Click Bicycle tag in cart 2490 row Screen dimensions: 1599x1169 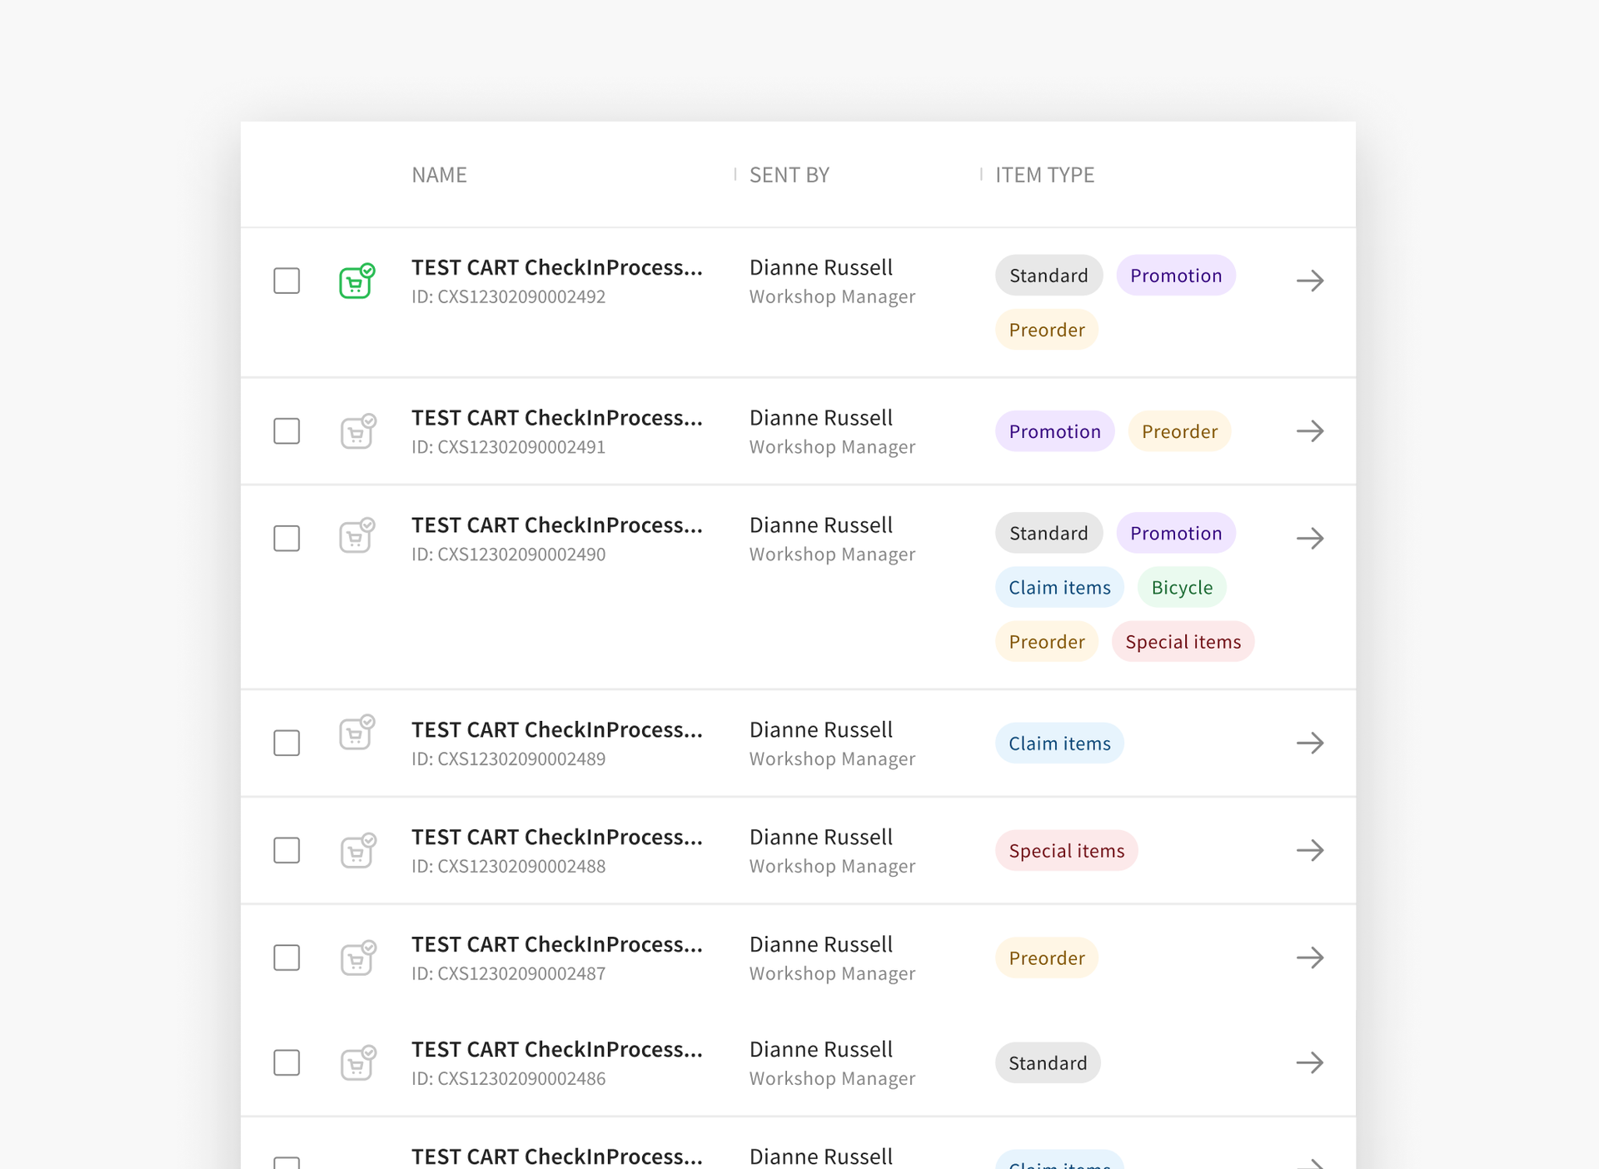[x=1181, y=588]
